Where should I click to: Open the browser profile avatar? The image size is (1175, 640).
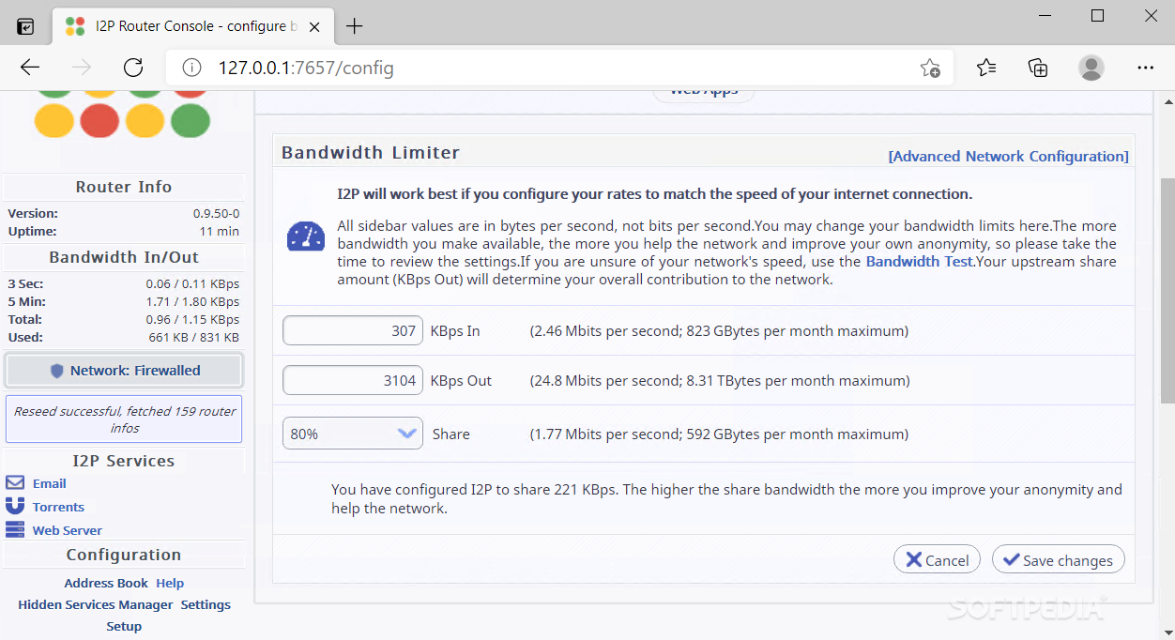tap(1091, 68)
